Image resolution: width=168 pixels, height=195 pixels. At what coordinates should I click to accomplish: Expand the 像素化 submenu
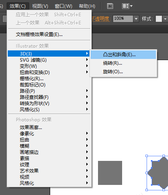click(49, 133)
